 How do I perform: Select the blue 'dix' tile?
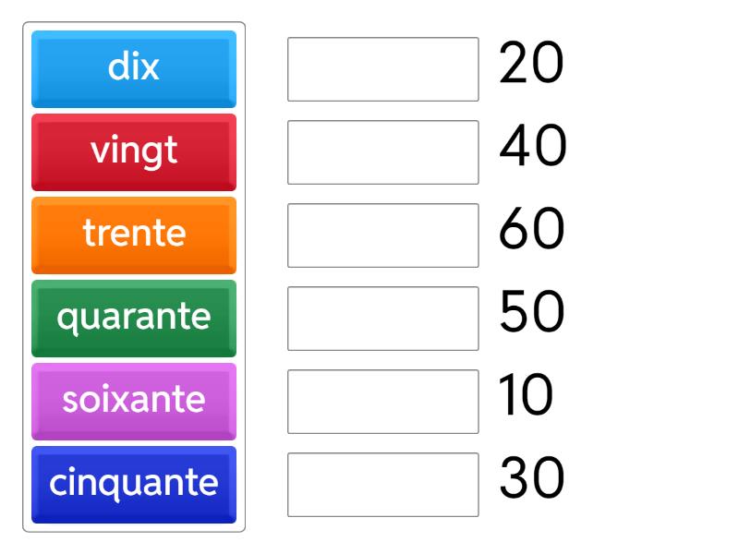[x=133, y=66]
